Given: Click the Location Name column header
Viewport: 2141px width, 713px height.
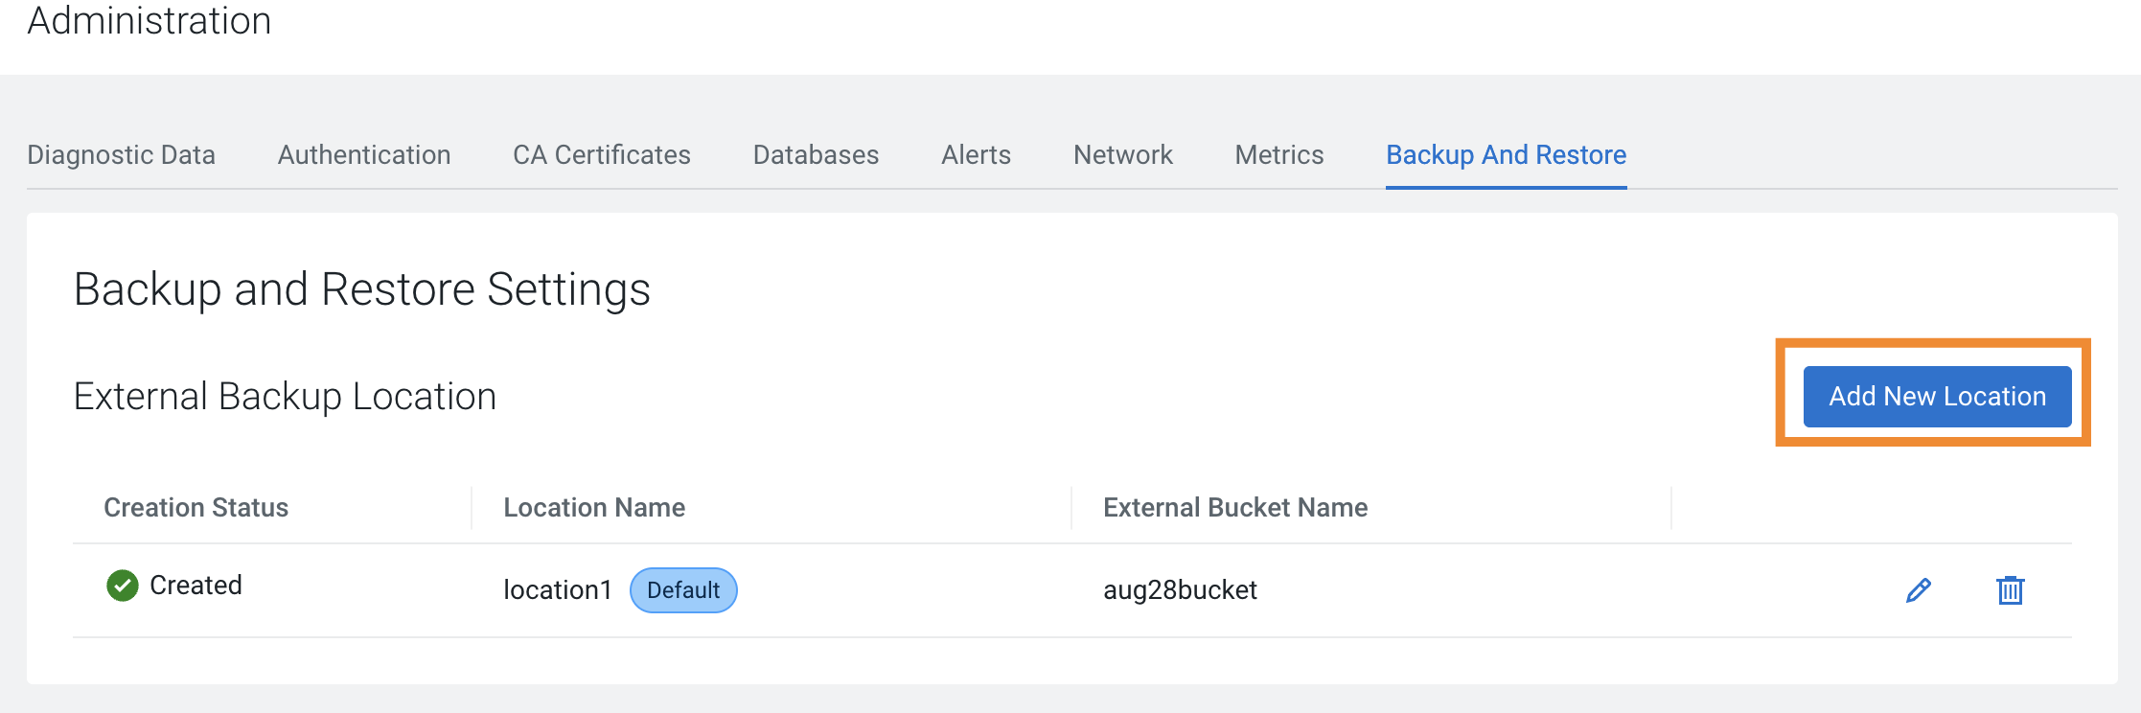Looking at the screenshot, I should (594, 507).
